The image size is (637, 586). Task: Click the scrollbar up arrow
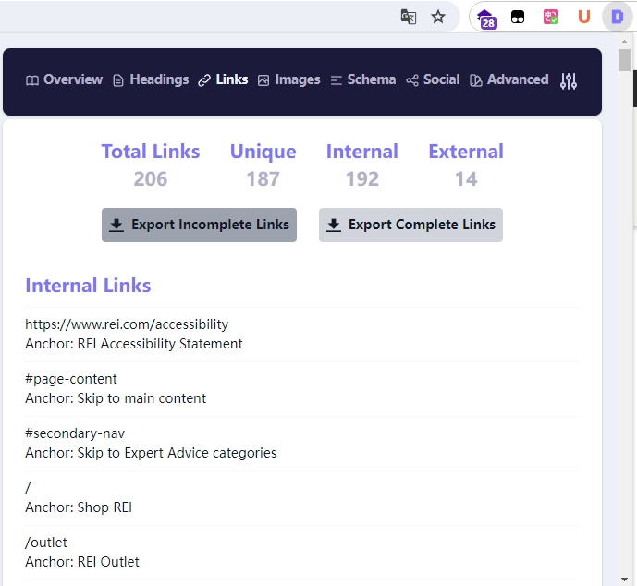click(624, 42)
